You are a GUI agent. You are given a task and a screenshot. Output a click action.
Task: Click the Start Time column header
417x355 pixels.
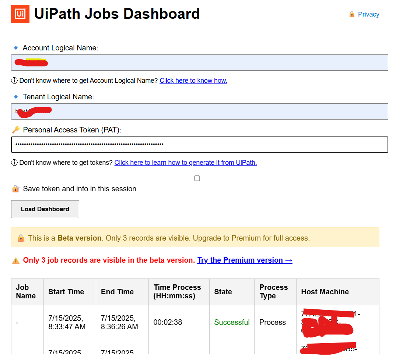[x=70, y=292]
